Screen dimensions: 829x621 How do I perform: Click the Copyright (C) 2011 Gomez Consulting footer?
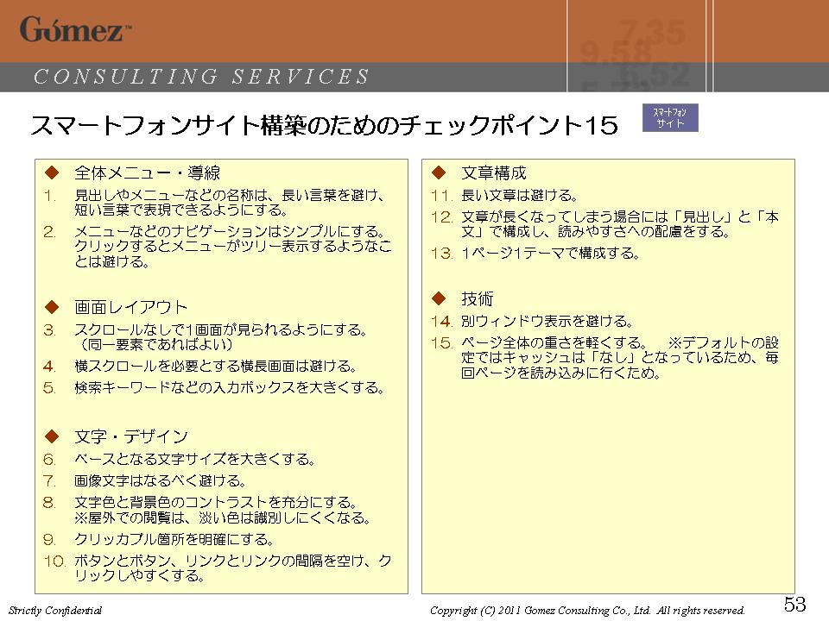coord(587,611)
